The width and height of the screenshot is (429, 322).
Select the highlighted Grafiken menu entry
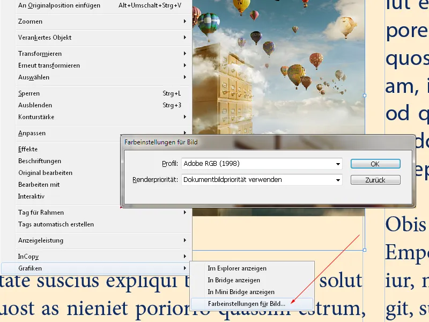tap(96, 268)
